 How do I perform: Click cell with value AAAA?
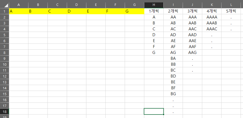coord(212,17)
